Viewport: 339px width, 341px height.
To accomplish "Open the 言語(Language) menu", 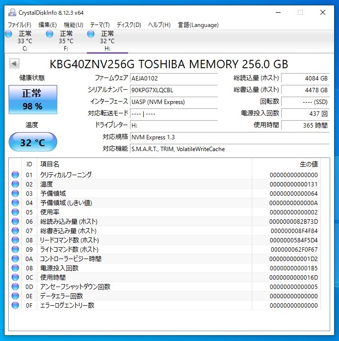I will (x=198, y=25).
